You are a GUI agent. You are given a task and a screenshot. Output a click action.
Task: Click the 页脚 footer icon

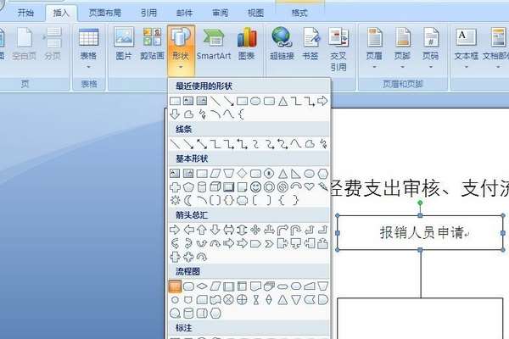tap(402, 37)
